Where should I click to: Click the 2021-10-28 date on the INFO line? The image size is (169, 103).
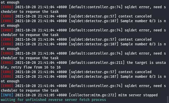point(26,95)
